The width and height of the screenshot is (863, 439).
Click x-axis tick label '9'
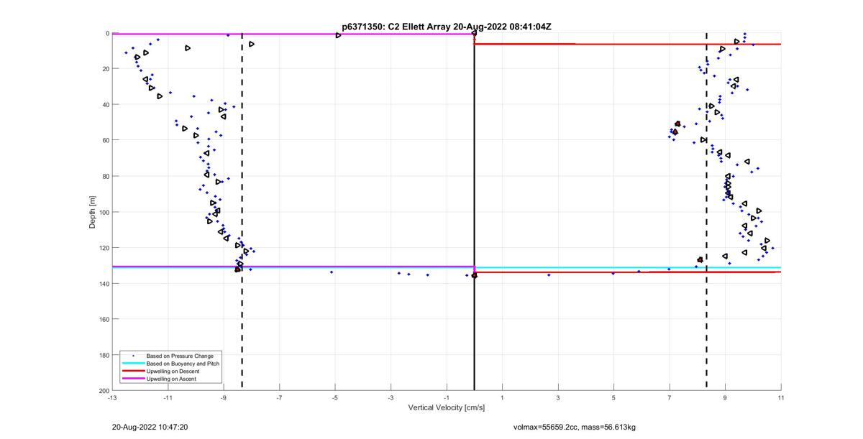point(725,397)
